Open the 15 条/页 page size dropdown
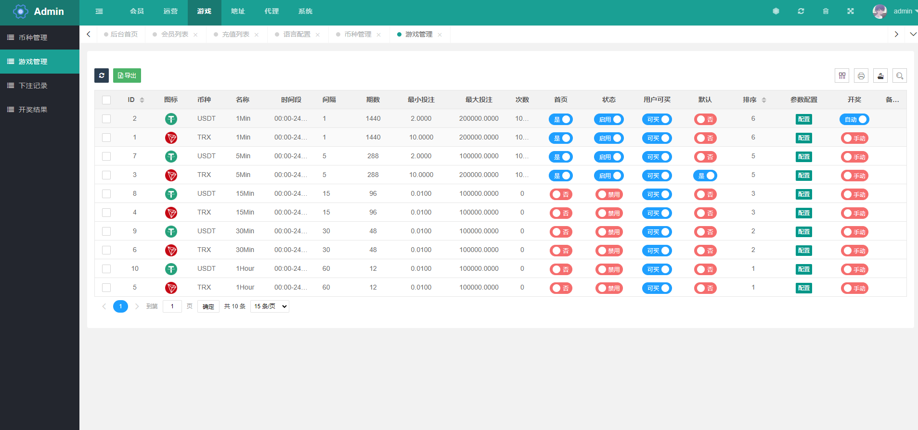 (270, 306)
